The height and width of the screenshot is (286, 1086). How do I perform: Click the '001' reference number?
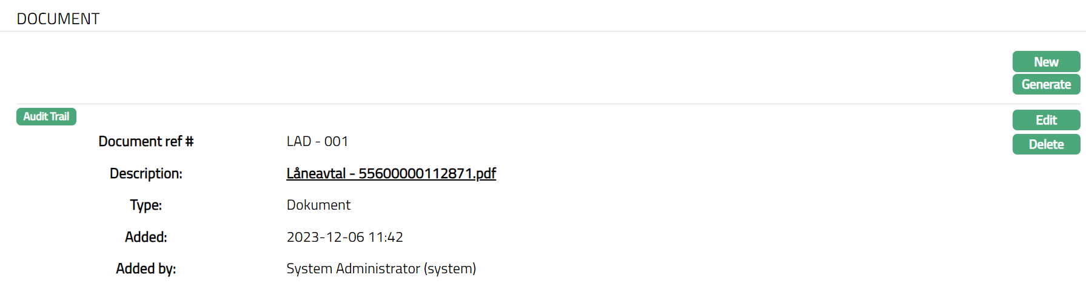337,141
